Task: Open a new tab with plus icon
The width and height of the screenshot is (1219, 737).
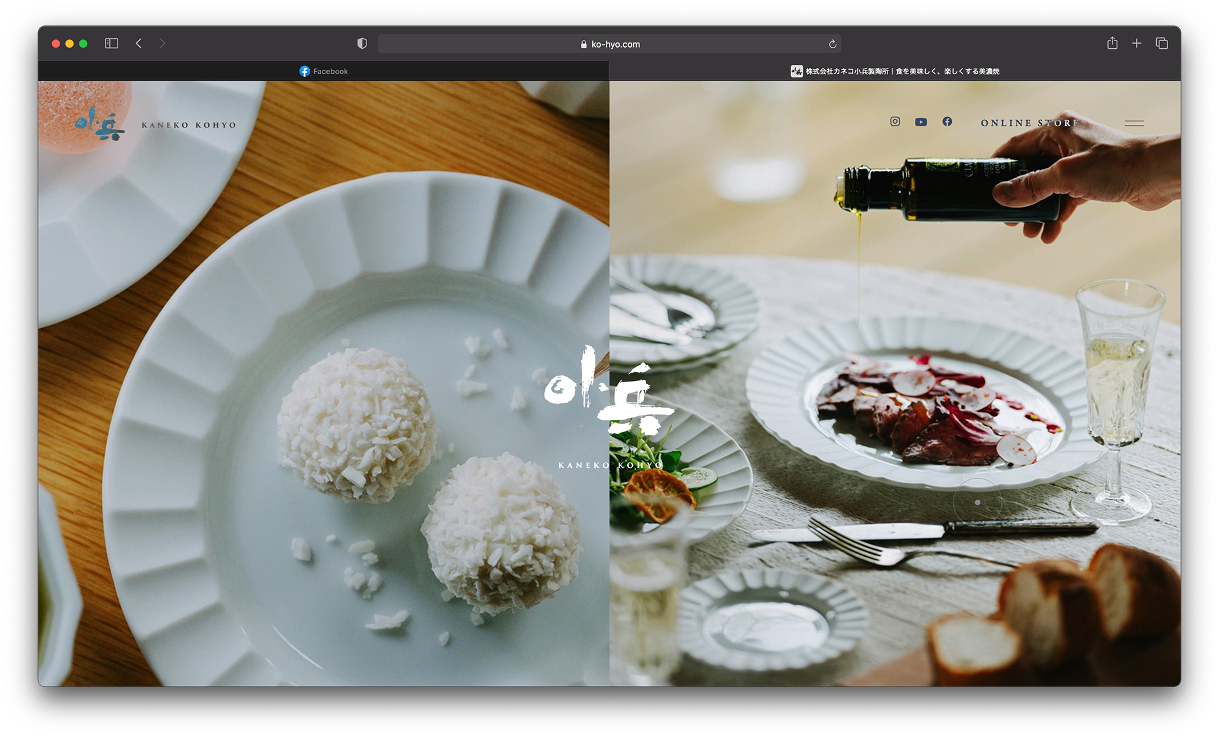Action: point(1136,43)
